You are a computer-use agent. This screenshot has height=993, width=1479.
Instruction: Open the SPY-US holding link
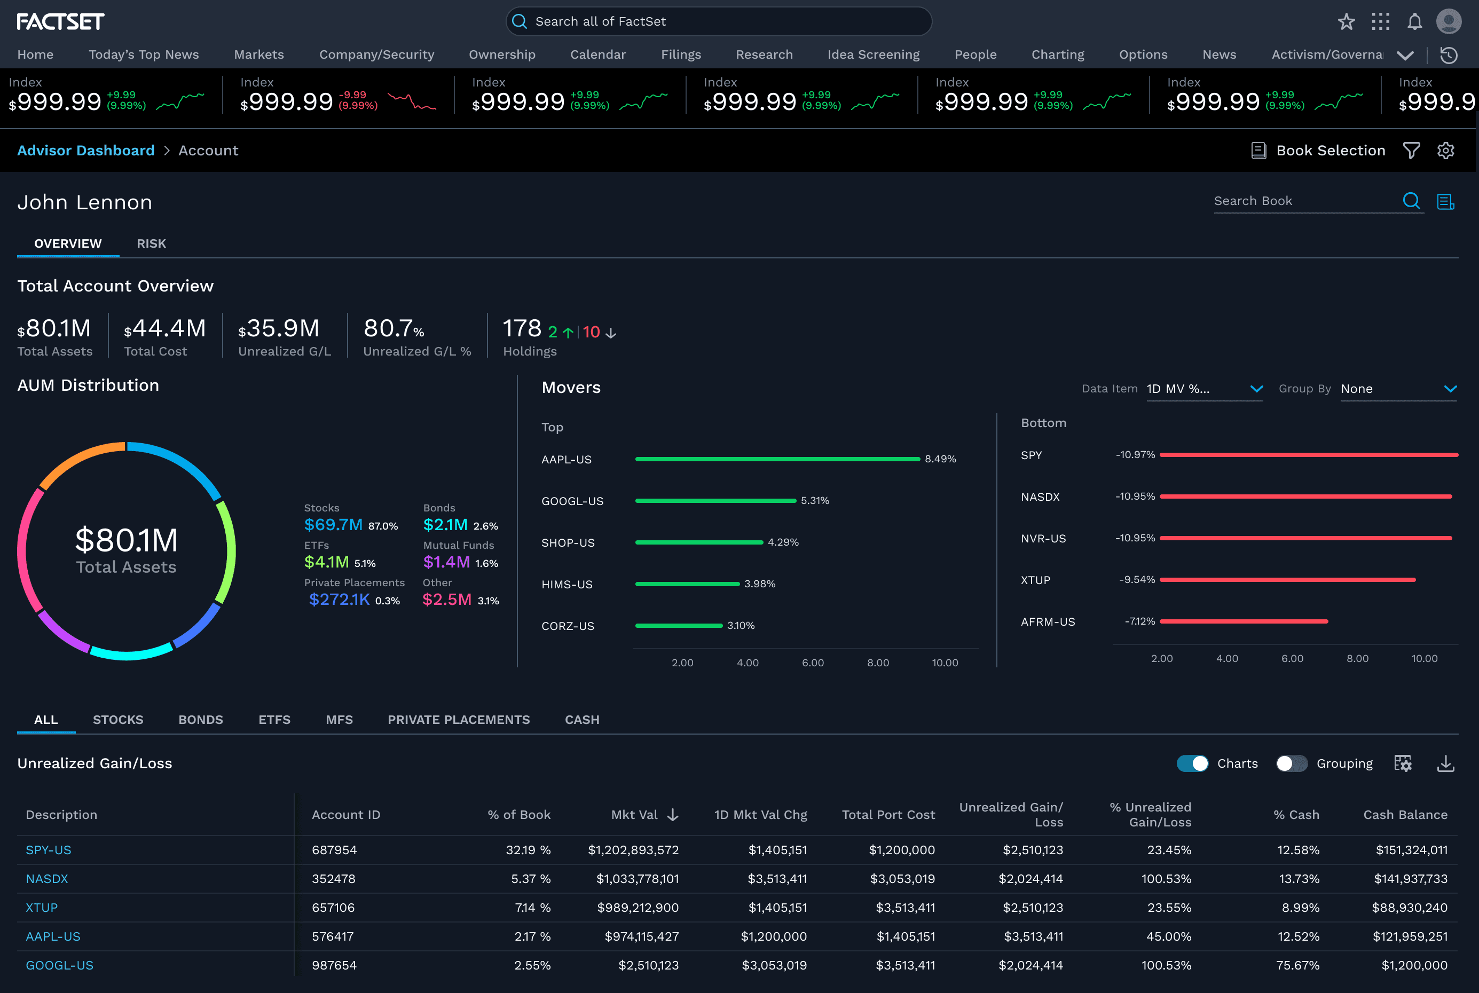click(48, 850)
